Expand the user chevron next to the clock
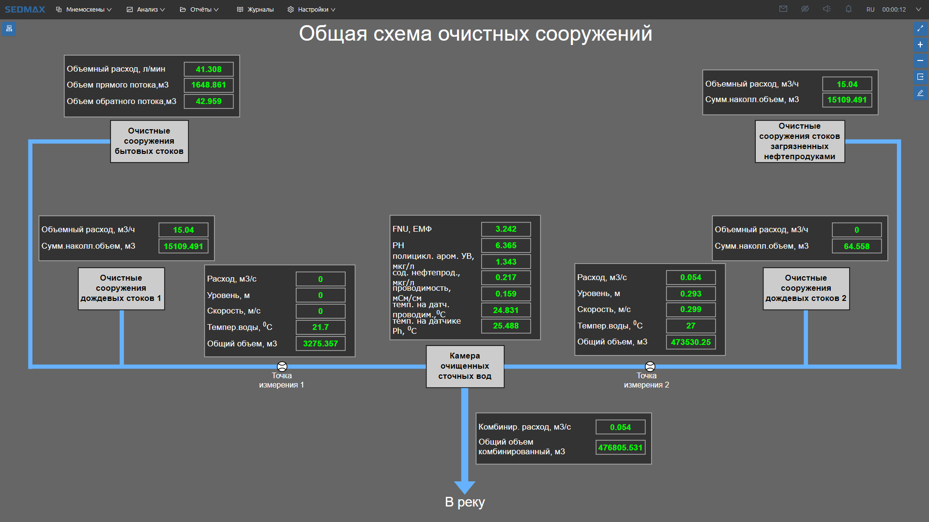The height and width of the screenshot is (522, 929). [918, 9]
